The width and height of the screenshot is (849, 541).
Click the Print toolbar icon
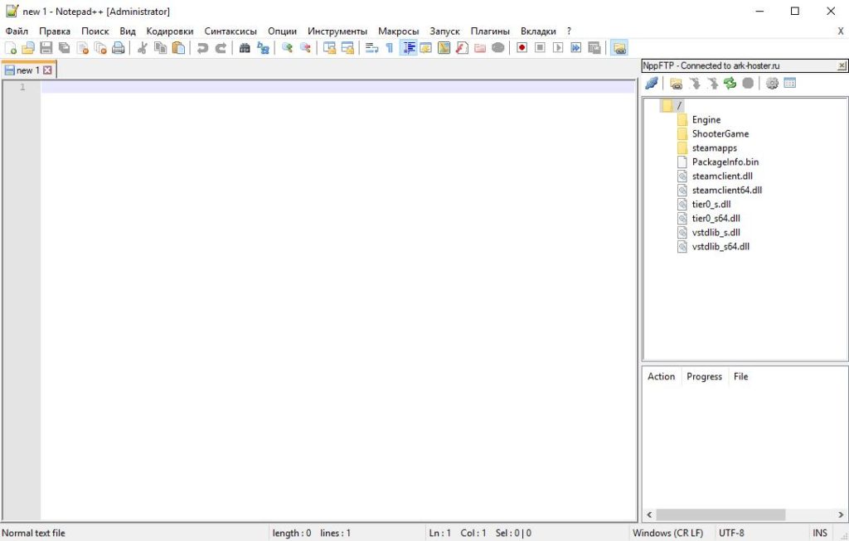(x=118, y=48)
